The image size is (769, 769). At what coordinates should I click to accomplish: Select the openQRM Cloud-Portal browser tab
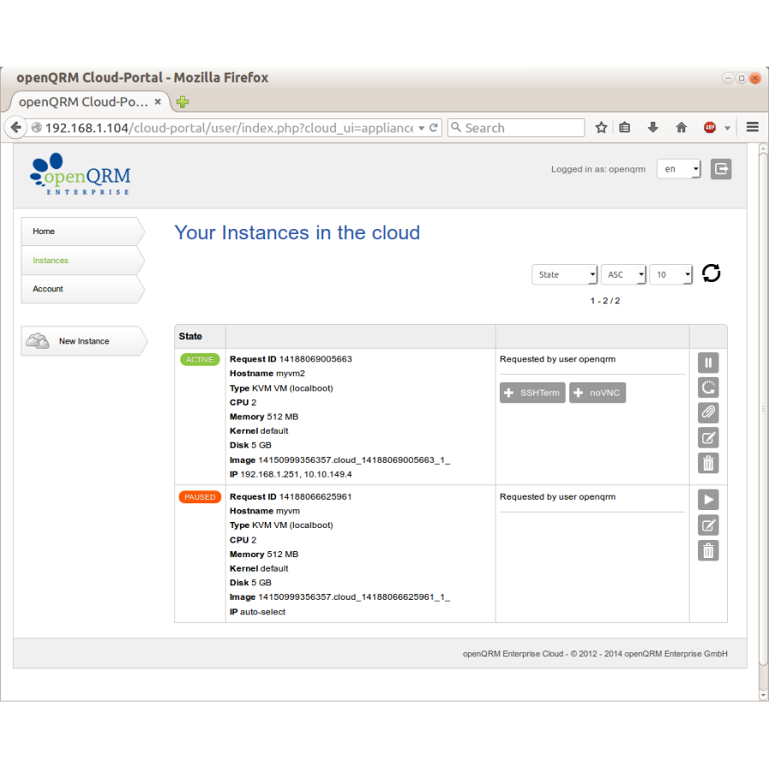click(91, 102)
